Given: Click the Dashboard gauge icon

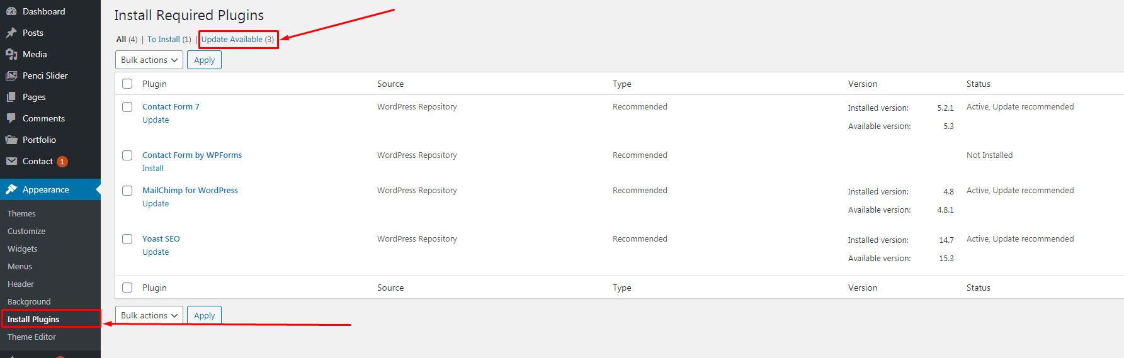Looking at the screenshot, I should 11,11.
